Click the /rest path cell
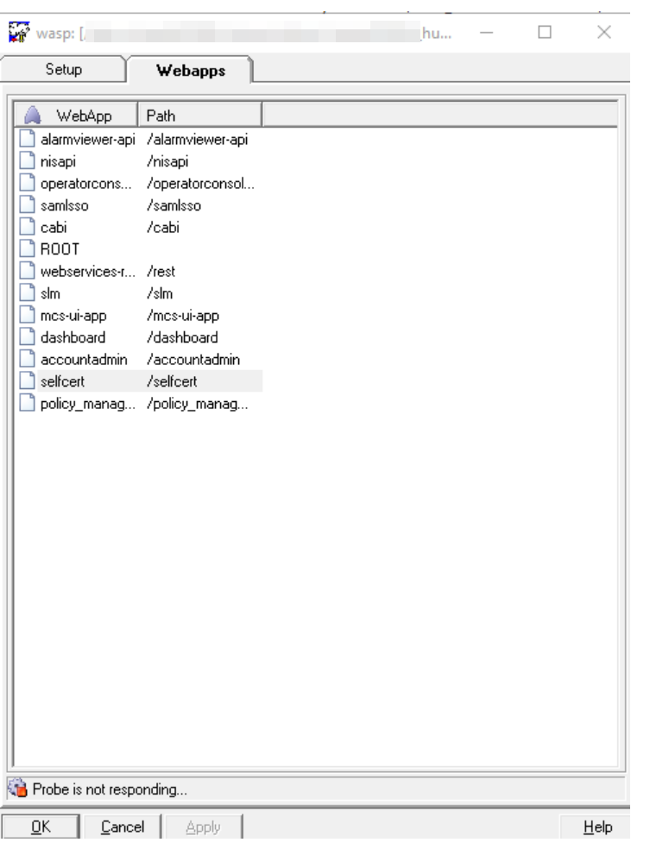This screenshot has width=650, height=855. tap(161, 272)
